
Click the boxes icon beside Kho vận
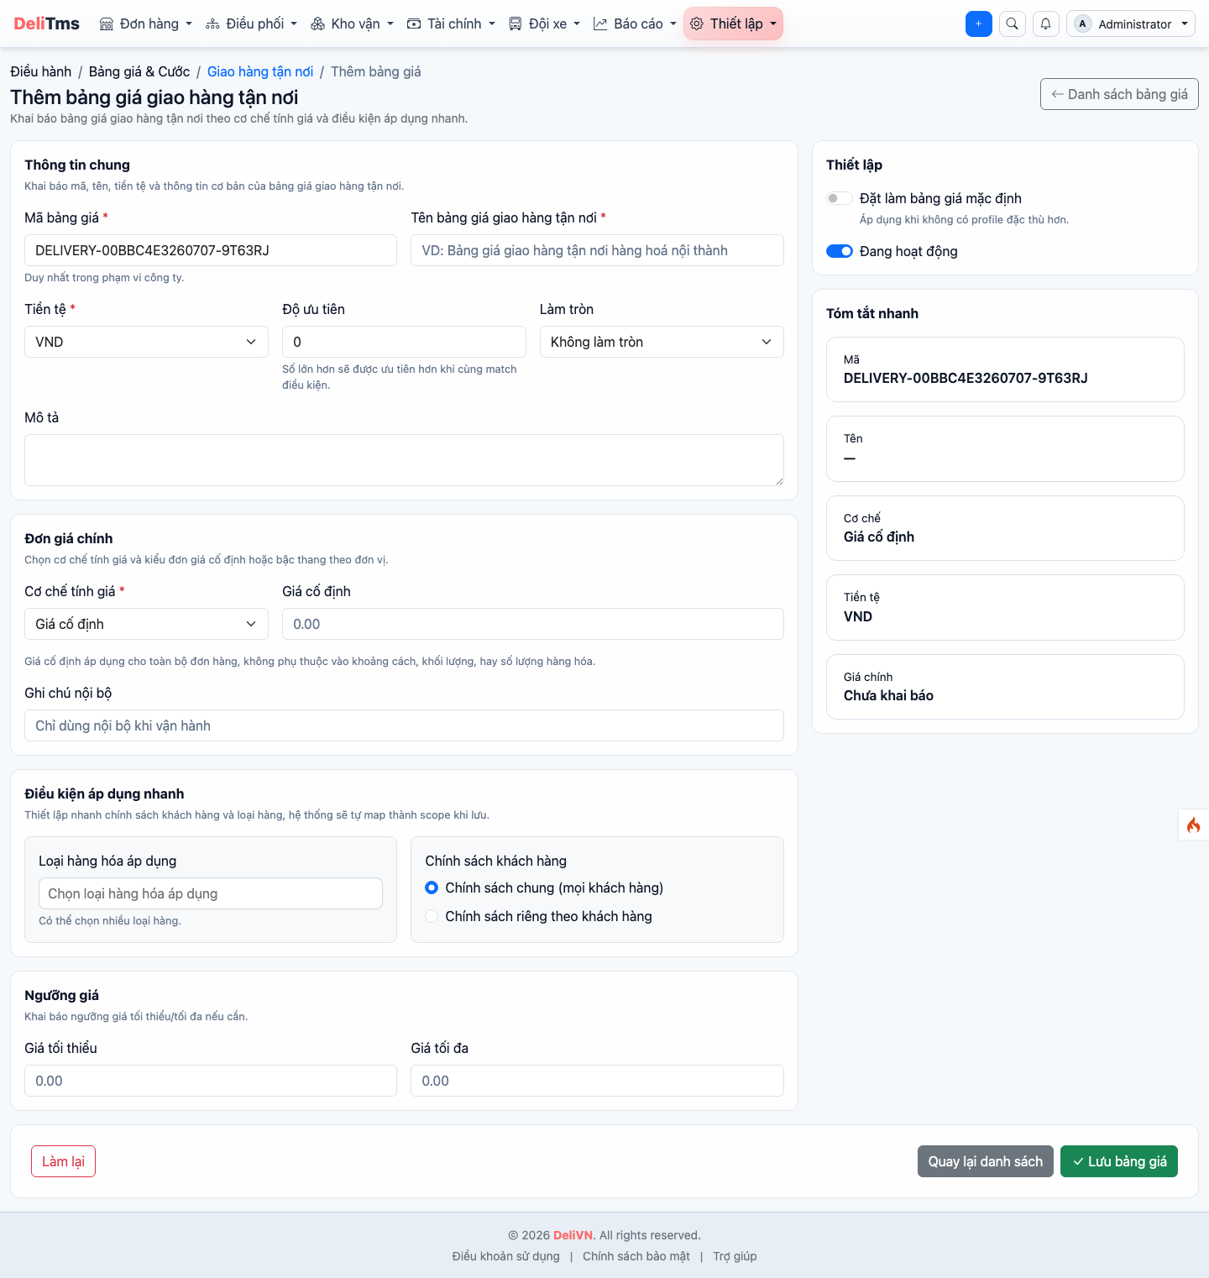click(x=317, y=24)
